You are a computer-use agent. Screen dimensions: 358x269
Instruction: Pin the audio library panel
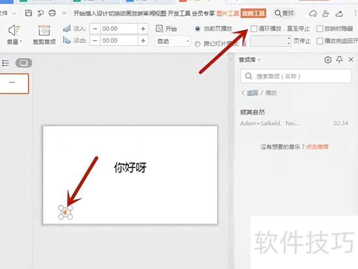coord(339,60)
